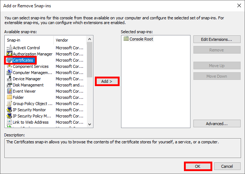245x174 pixels.
Task: Click the IP Security Monitor icon
Action: [x=9, y=110]
